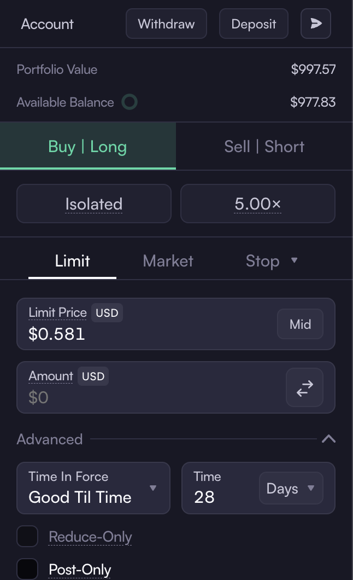Click the swap amount currency arrows icon
This screenshot has height=580, width=353.
tap(304, 387)
